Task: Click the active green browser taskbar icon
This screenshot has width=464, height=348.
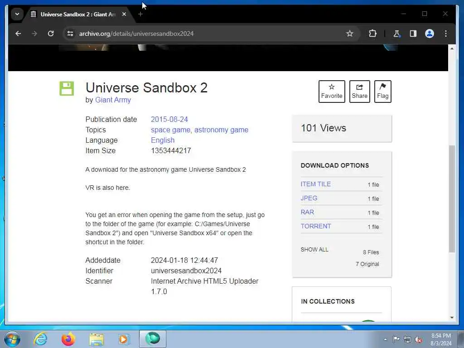Action: pos(153,338)
